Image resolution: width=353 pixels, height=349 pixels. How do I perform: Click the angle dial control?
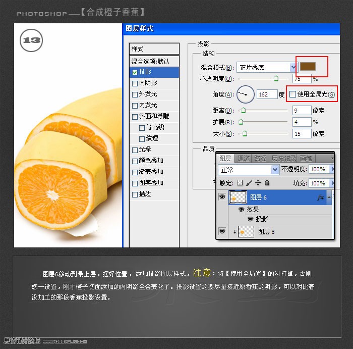246,94
